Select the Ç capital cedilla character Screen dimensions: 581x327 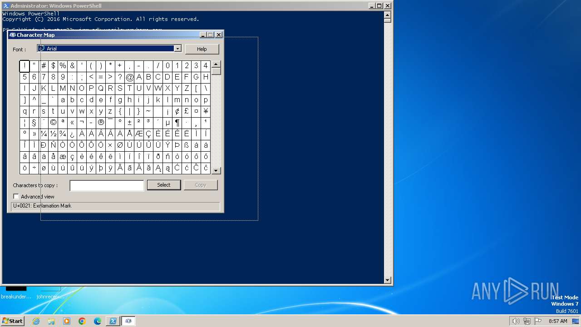coord(148,134)
